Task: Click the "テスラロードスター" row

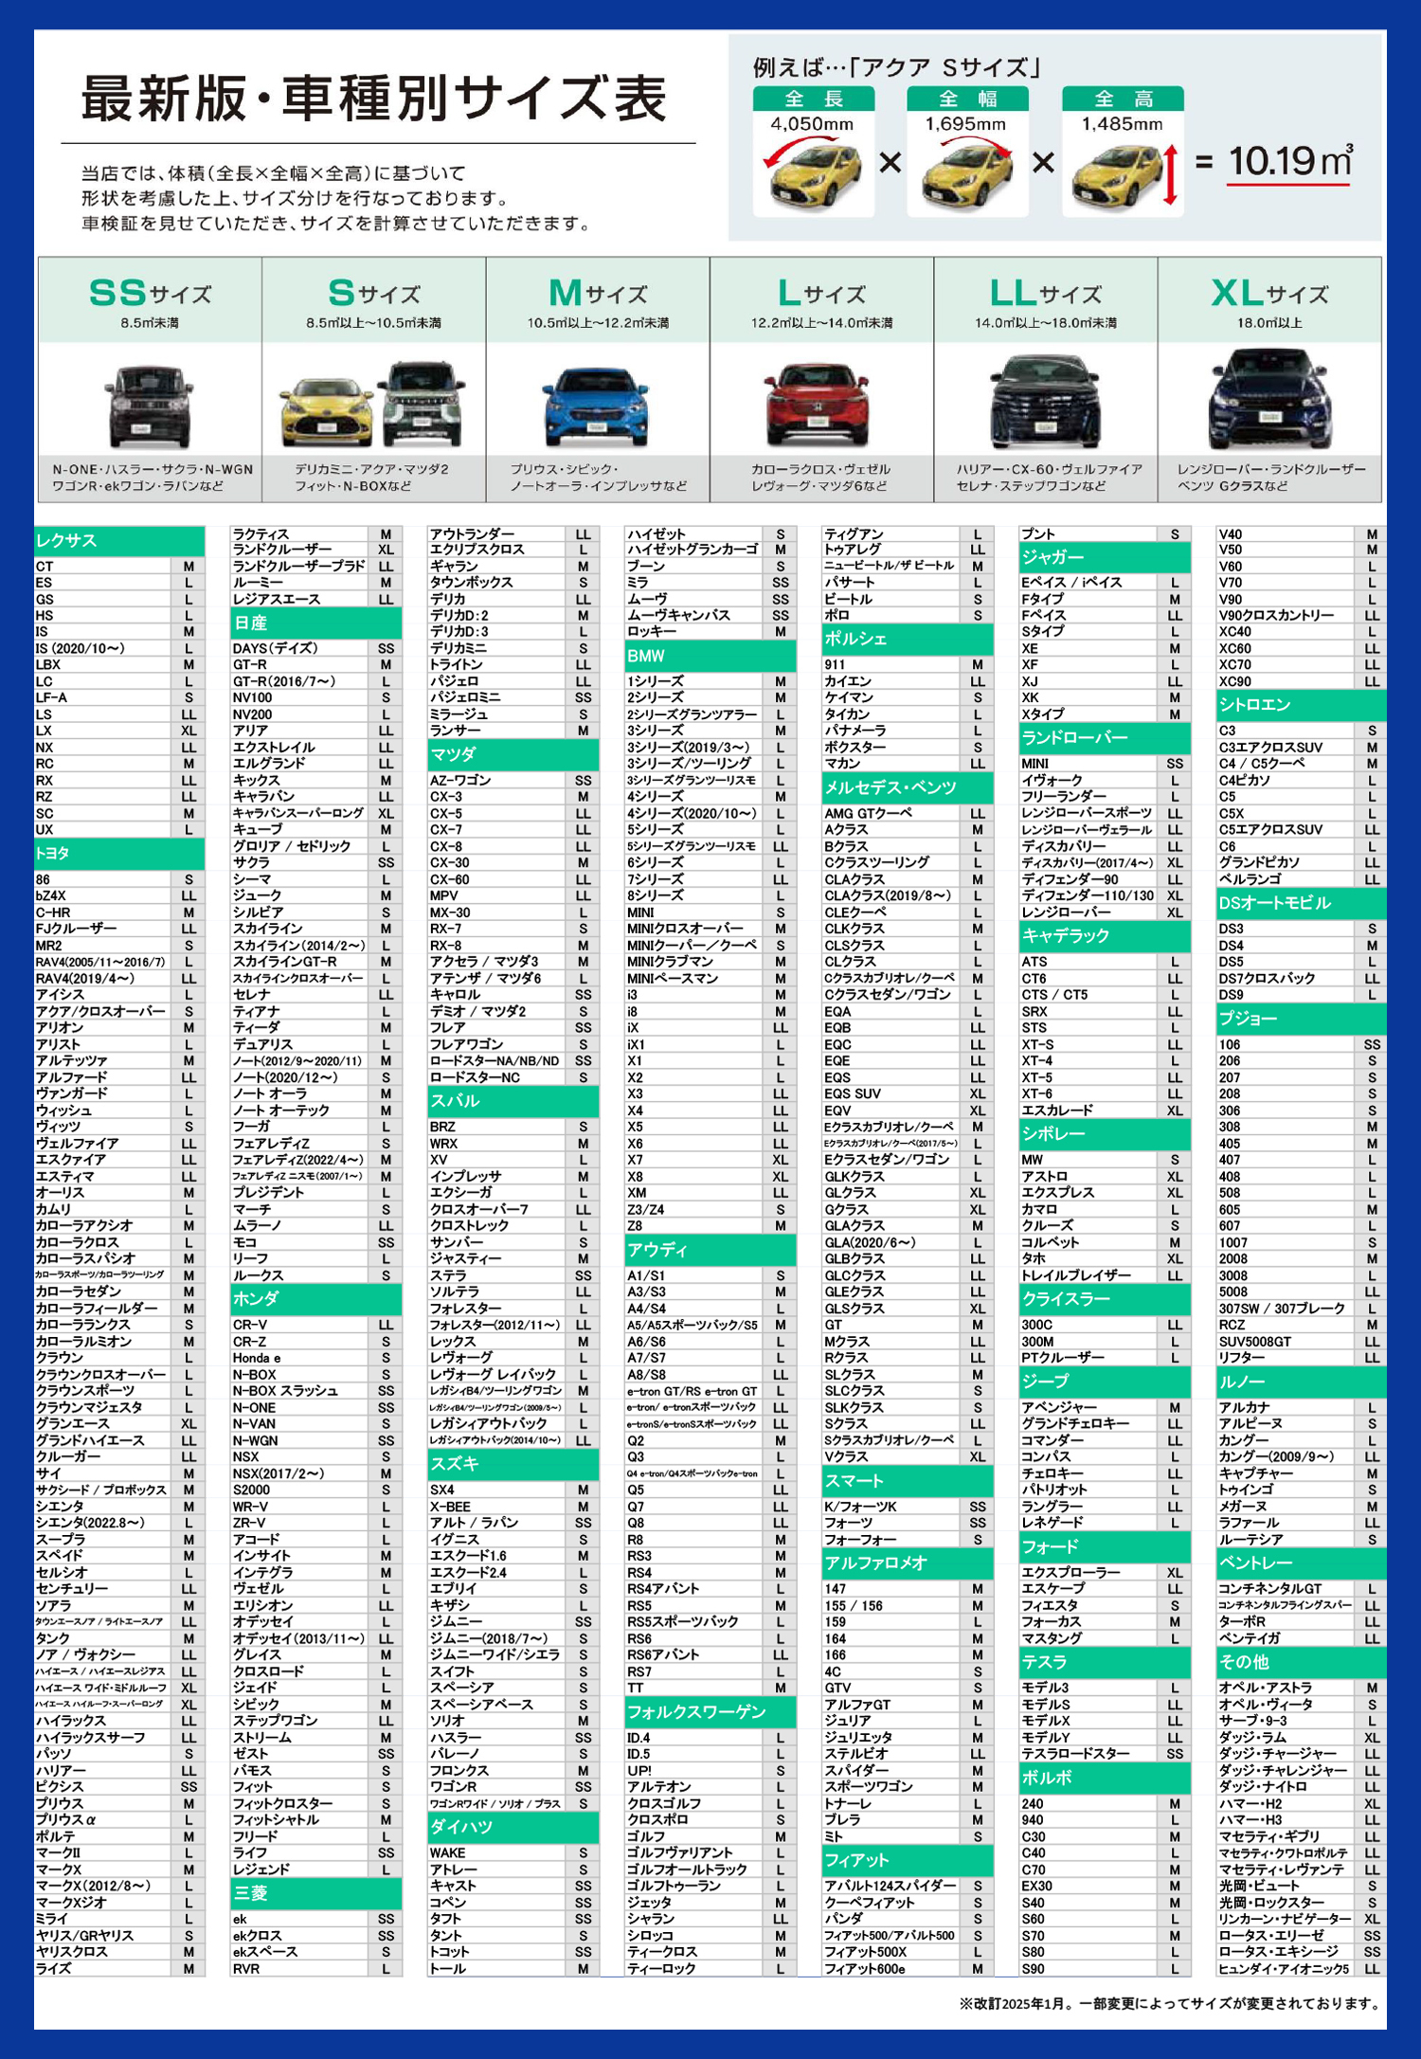Action: (x=1105, y=1753)
